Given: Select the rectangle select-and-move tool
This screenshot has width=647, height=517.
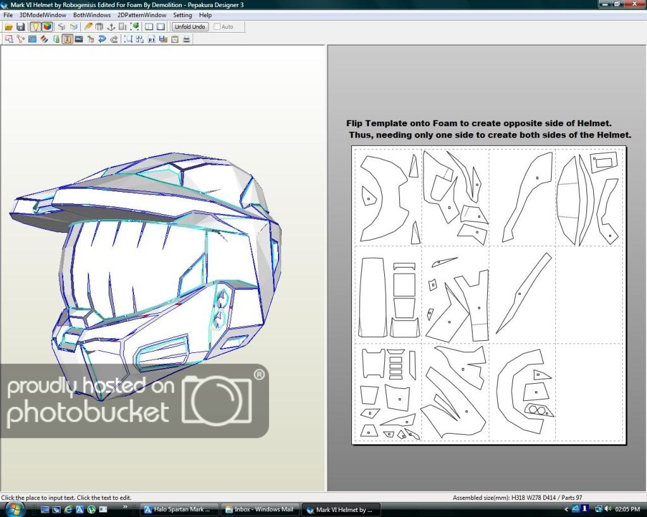Looking at the screenshot, I should [x=9, y=39].
